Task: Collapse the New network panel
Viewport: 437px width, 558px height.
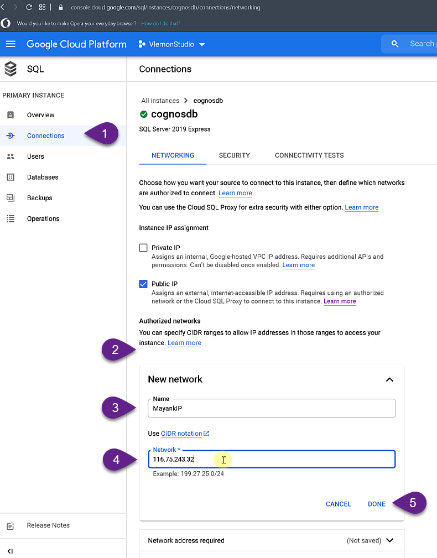Action: coord(389,379)
